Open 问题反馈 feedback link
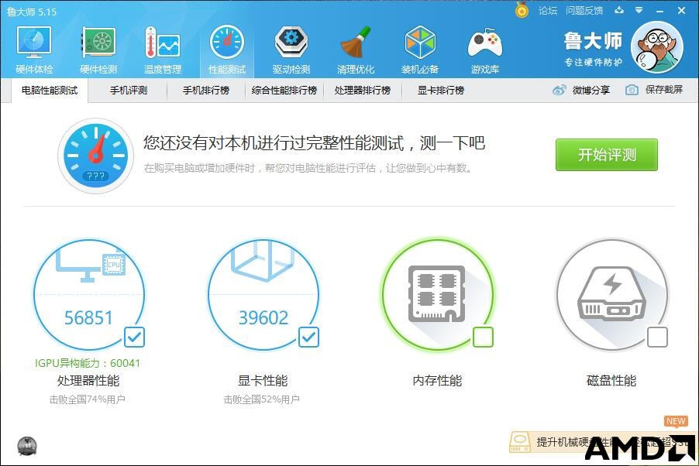 click(x=584, y=11)
